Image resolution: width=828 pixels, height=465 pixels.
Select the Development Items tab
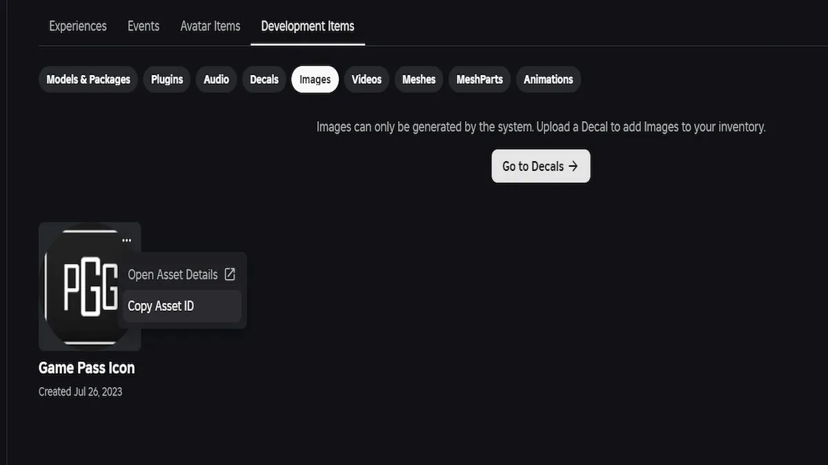tap(308, 26)
